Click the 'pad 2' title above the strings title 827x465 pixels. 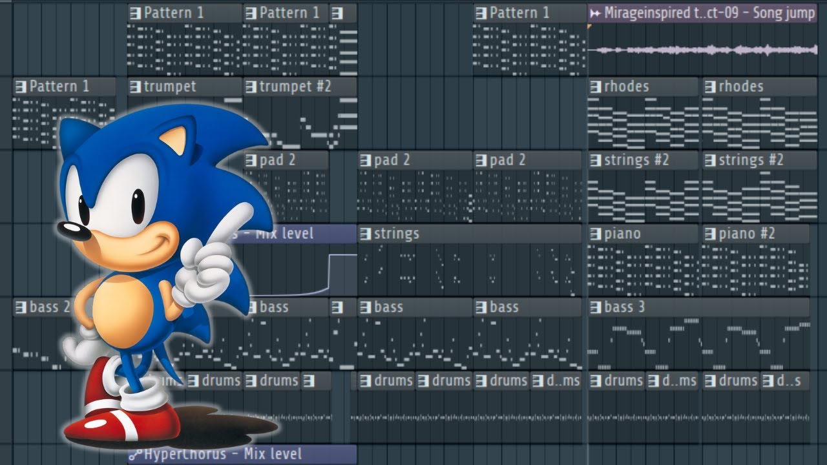pyautogui.click(x=392, y=160)
